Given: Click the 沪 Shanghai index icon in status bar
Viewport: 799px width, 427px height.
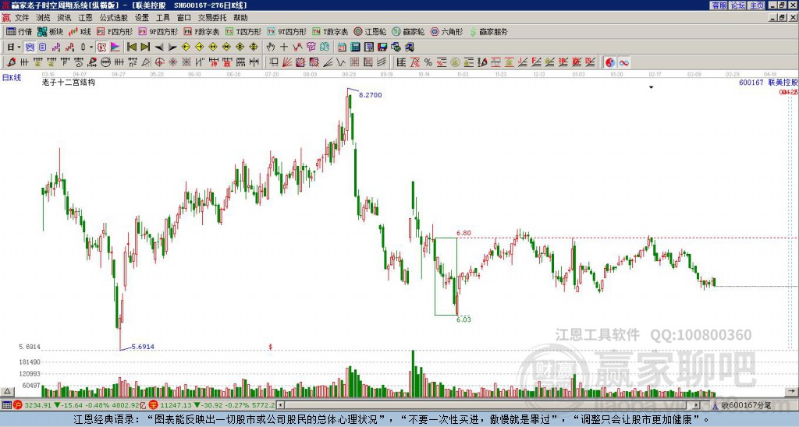Looking at the screenshot, I should [19, 405].
